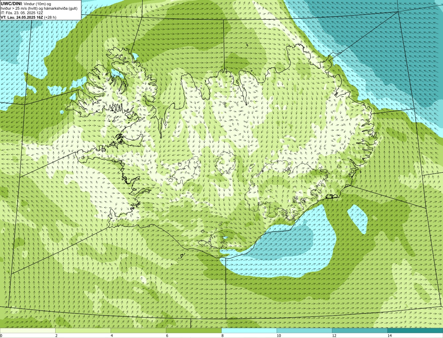Click the legend scale label '2'

(56, 336)
